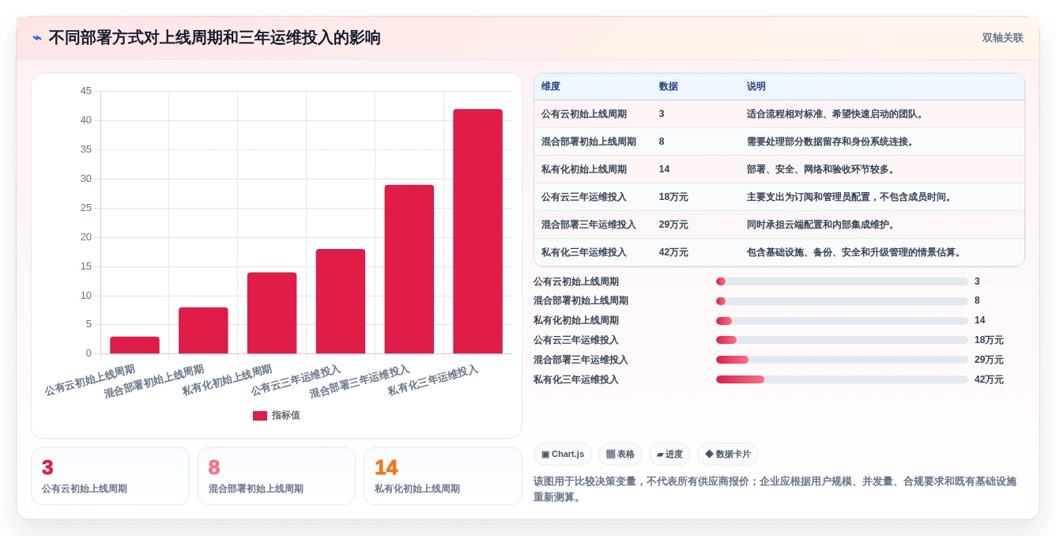Click table cell 18万元
Image resolution: width=1056 pixels, height=536 pixels.
click(673, 197)
